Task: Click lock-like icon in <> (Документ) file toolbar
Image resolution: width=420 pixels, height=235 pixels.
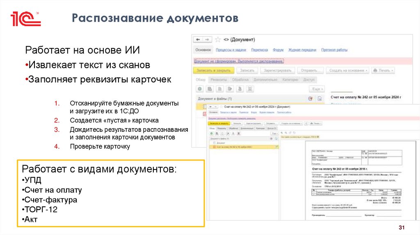Action: (240, 89)
